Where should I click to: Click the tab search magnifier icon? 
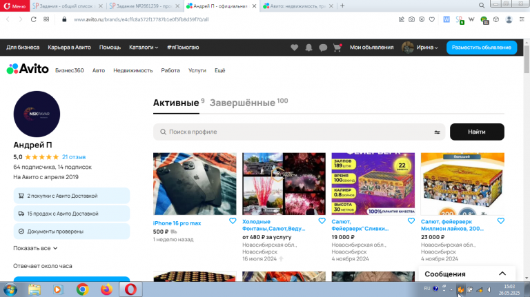482,6
